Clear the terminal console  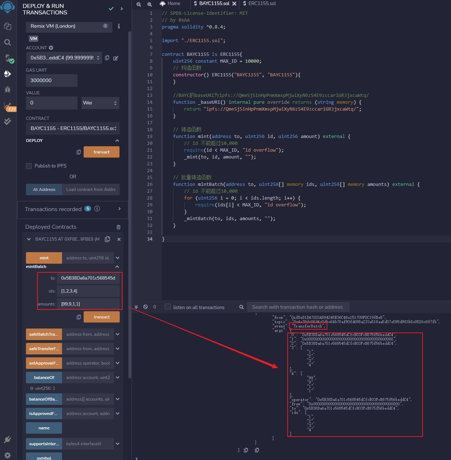(x=146, y=307)
